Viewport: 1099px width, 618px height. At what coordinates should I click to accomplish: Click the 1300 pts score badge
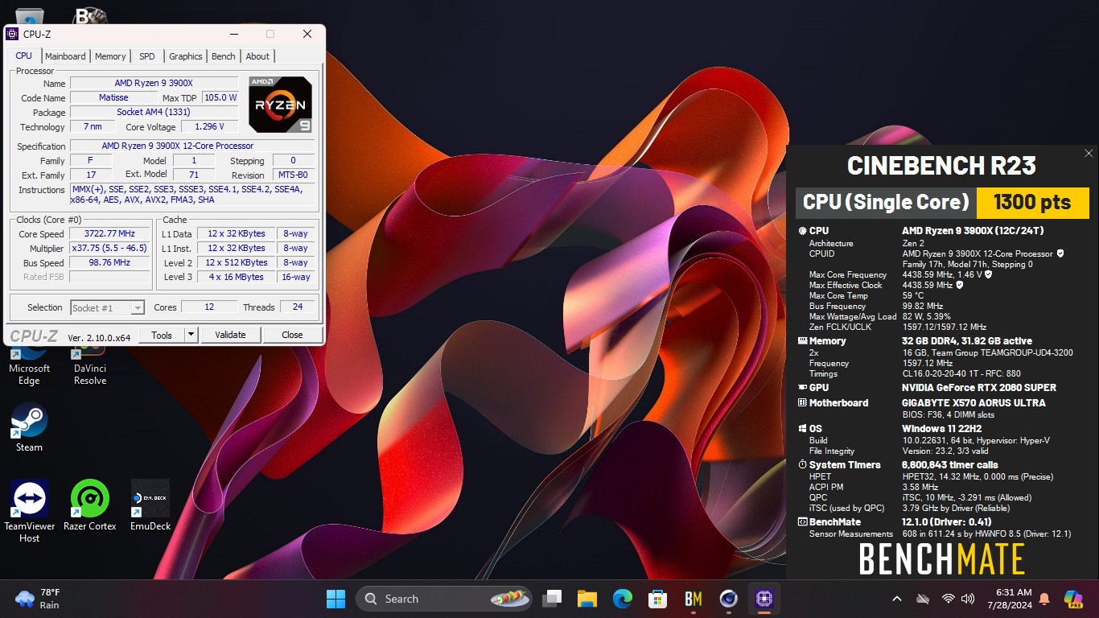click(x=1032, y=203)
